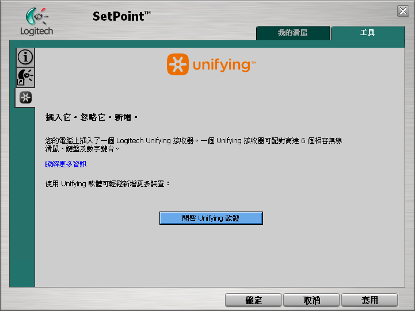Click the SetPoint title text
This screenshot has height=311, width=415.
coord(121,16)
